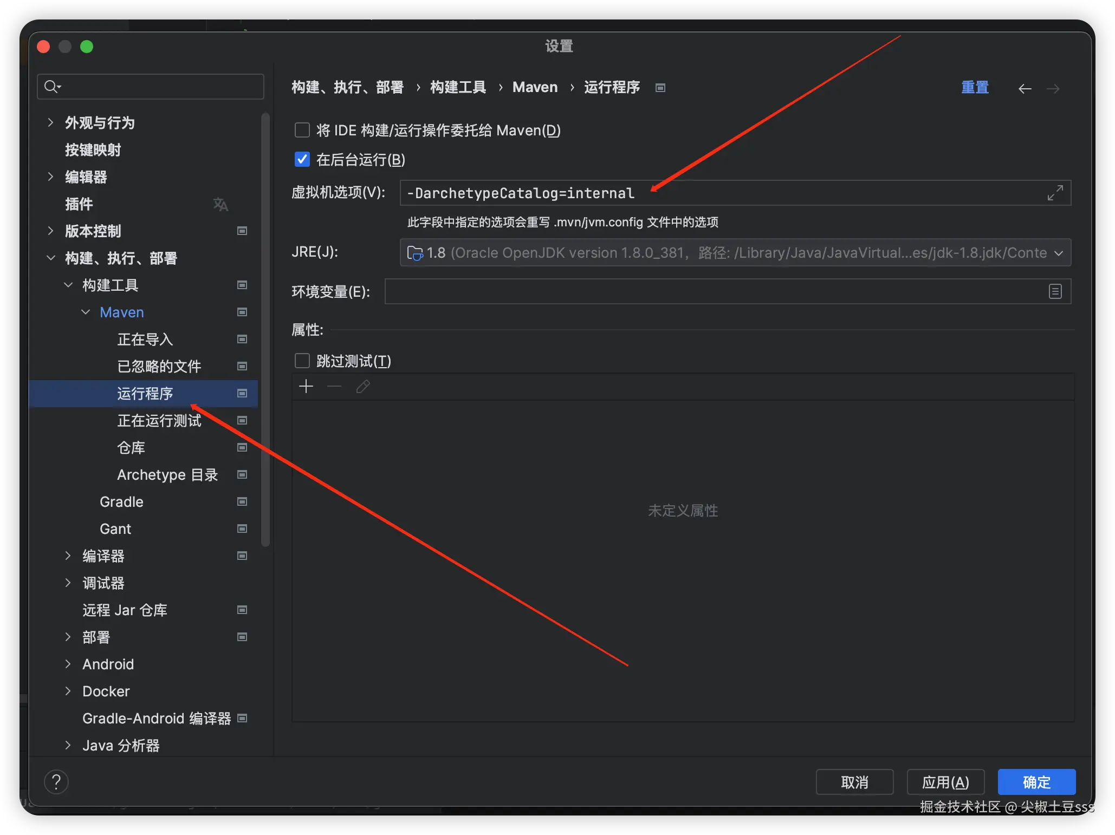Click the 应用 button

[x=945, y=782]
